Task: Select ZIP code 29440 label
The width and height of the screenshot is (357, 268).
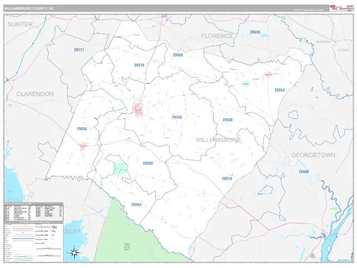Action: click(x=303, y=171)
